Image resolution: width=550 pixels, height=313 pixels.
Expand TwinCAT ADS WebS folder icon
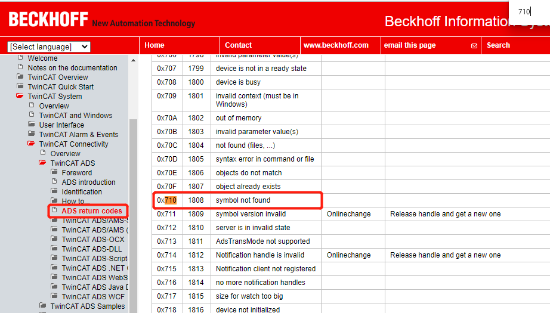point(54,277)
